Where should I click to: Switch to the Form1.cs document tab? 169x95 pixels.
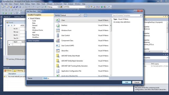7,17
